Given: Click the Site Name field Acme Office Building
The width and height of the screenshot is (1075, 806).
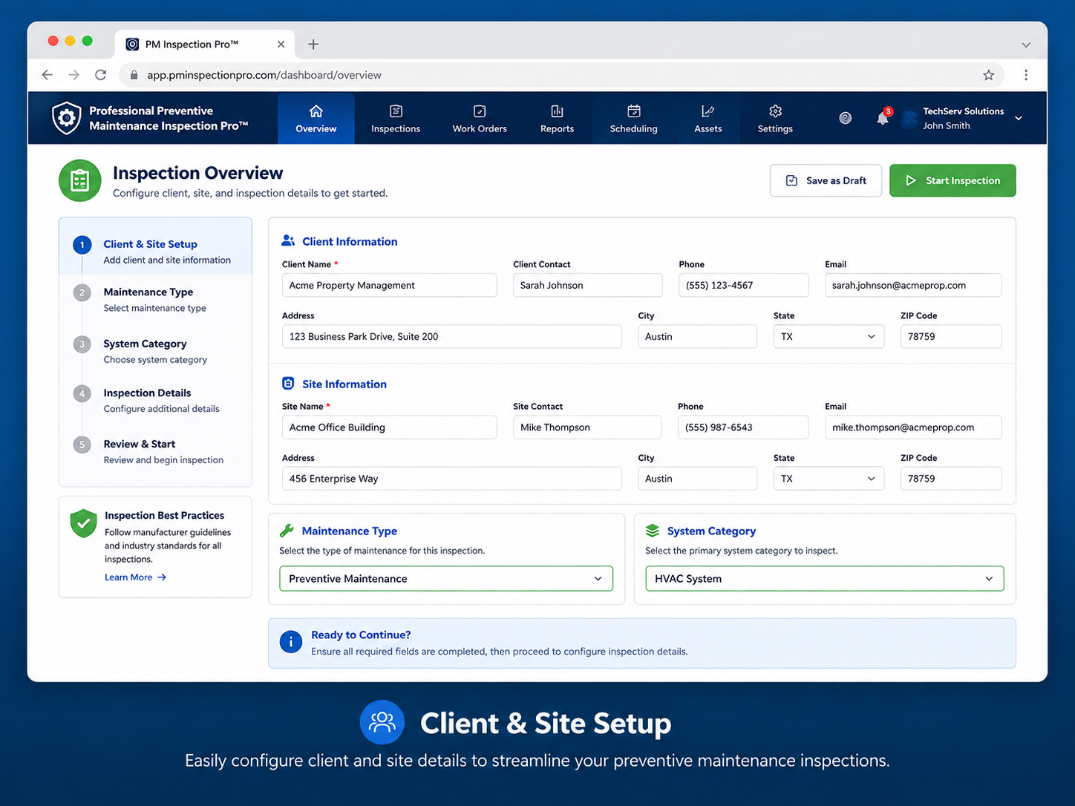Looking at the screenshot, I should (389, 427).
